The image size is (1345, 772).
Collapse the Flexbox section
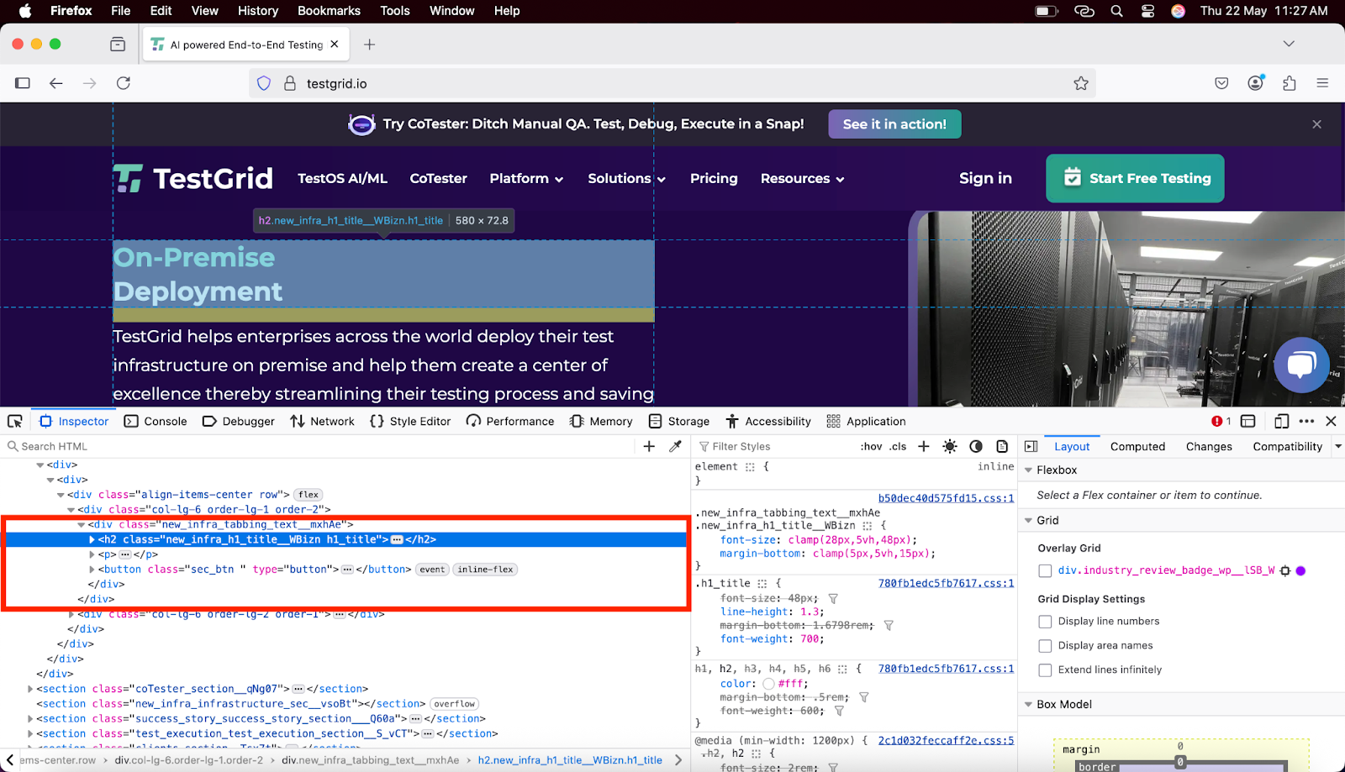tap(1028, 470)
